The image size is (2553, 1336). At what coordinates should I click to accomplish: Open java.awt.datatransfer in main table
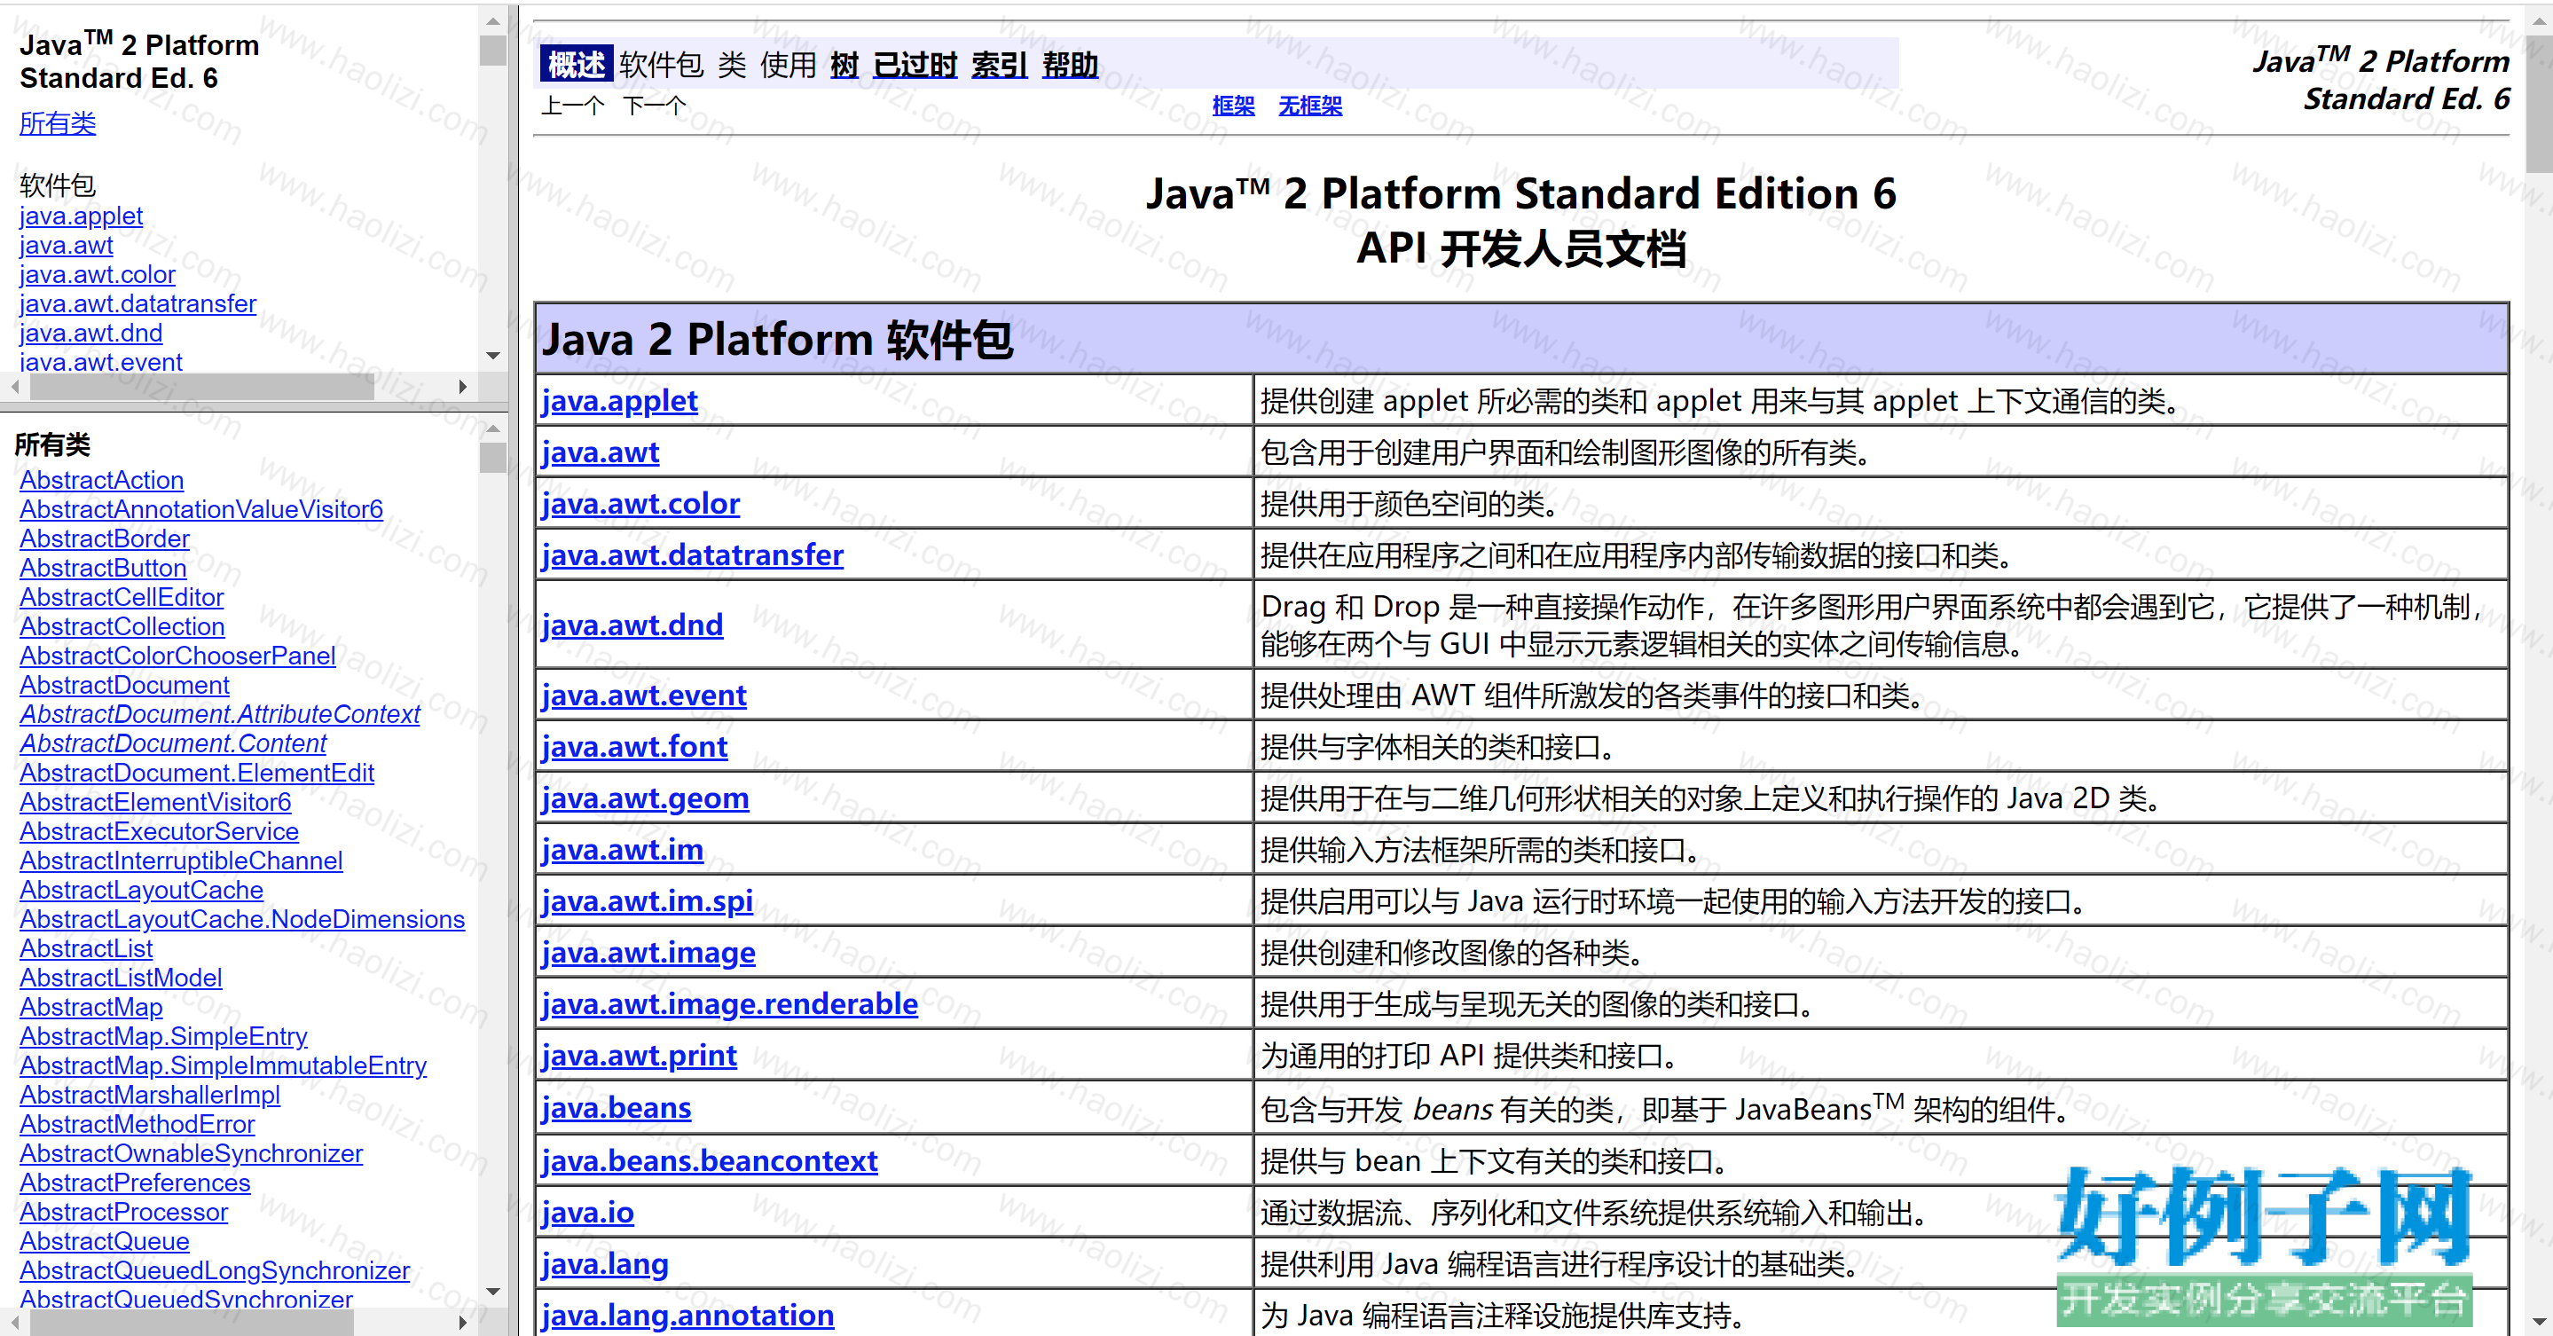(x=692, y=556)
